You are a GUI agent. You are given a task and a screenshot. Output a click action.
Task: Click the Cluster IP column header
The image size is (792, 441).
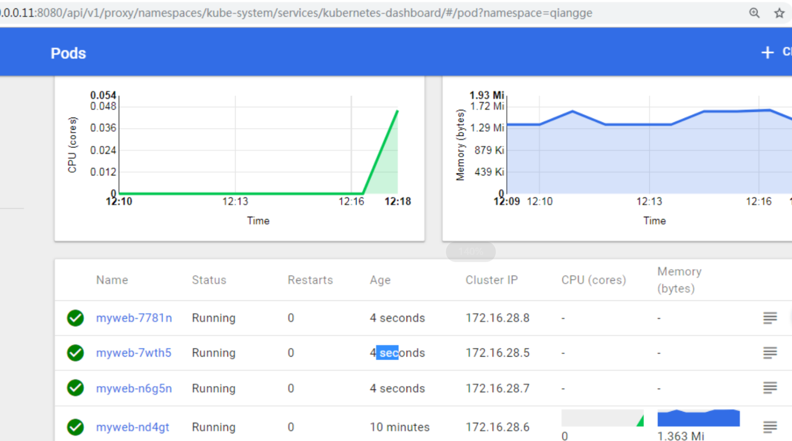click(491, 280)
